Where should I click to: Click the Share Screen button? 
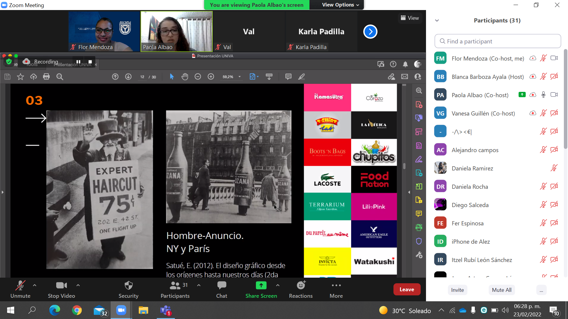click(x=261, y=289)
